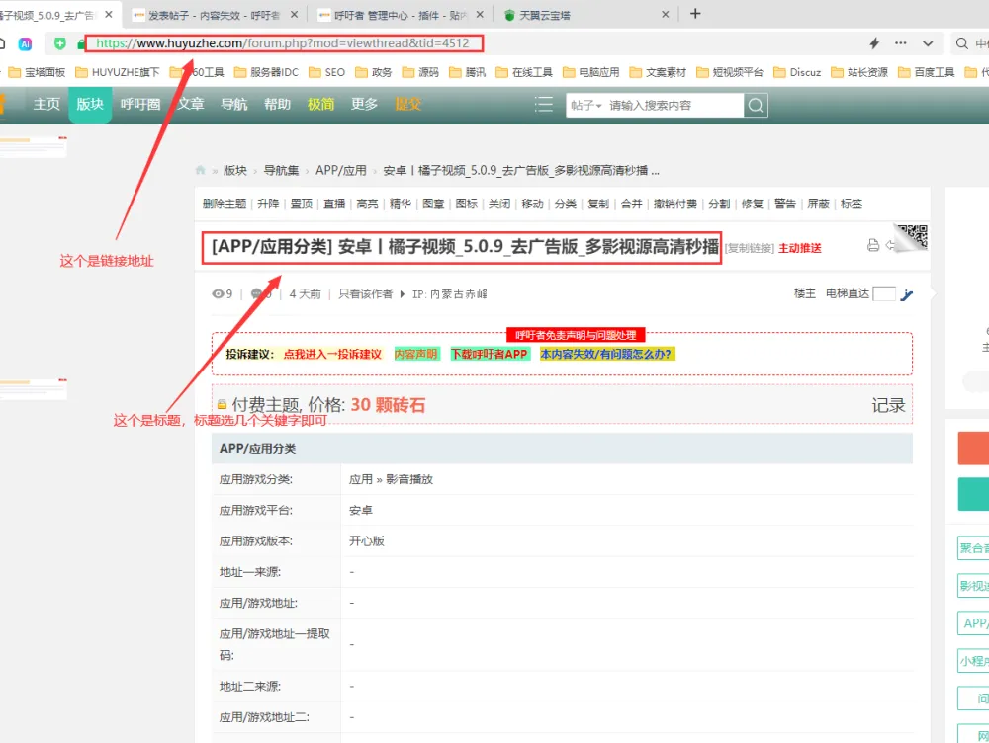Click the 删除主题 moderation link
Screen dimensions: 989x743
pyautogui.click(x=224, y=204)
